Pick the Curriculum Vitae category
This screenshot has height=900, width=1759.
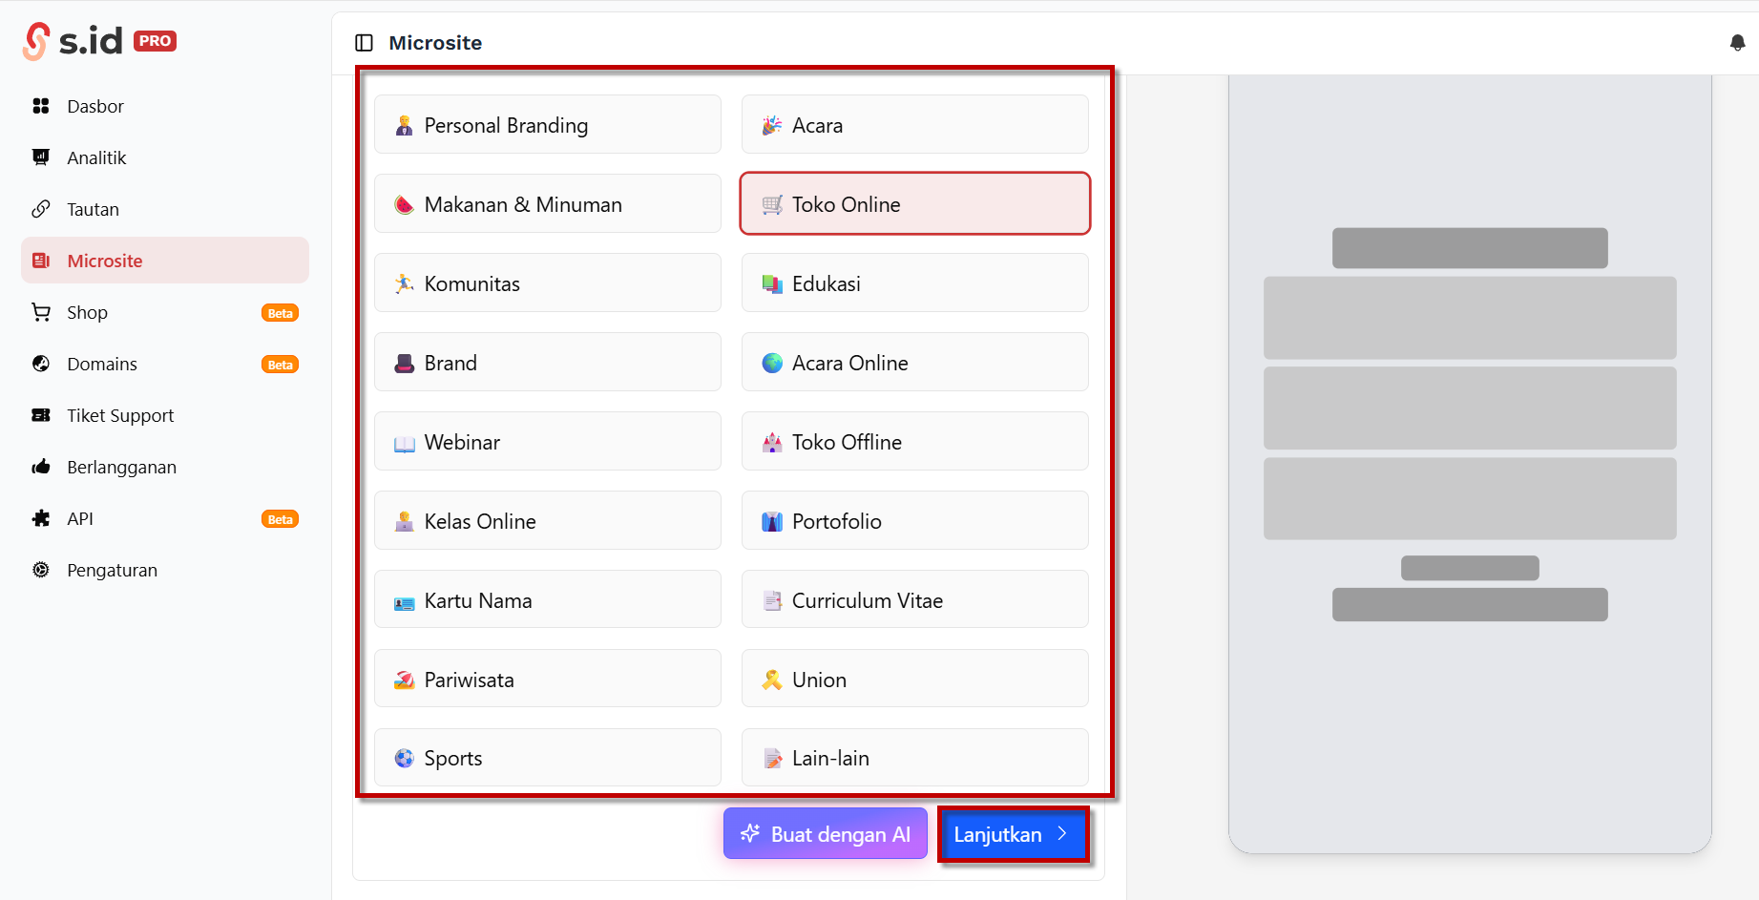click(x=914, y=600)
